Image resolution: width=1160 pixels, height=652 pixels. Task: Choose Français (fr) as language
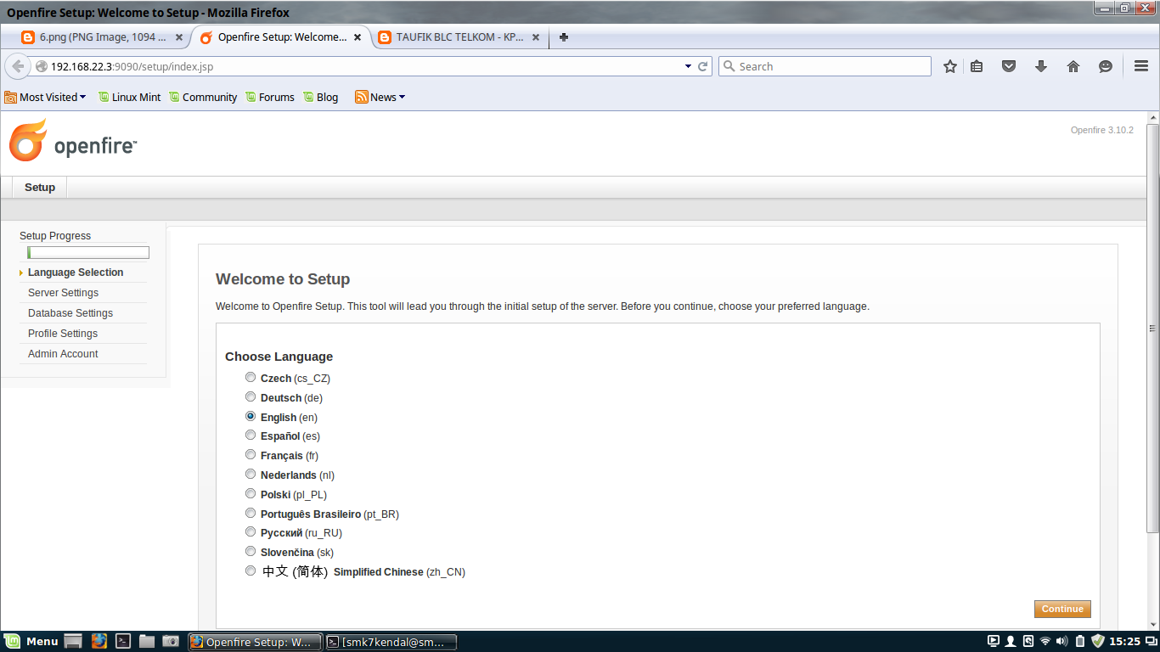[251, 454]
